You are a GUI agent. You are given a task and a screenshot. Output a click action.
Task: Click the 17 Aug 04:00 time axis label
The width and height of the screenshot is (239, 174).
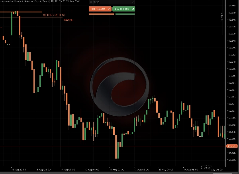point(166,170)
